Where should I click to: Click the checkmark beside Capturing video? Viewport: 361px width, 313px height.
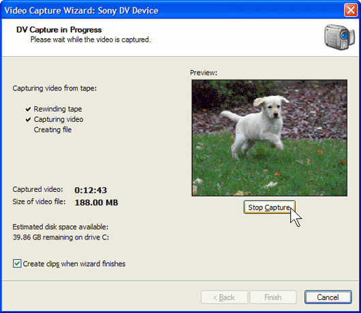28,120
